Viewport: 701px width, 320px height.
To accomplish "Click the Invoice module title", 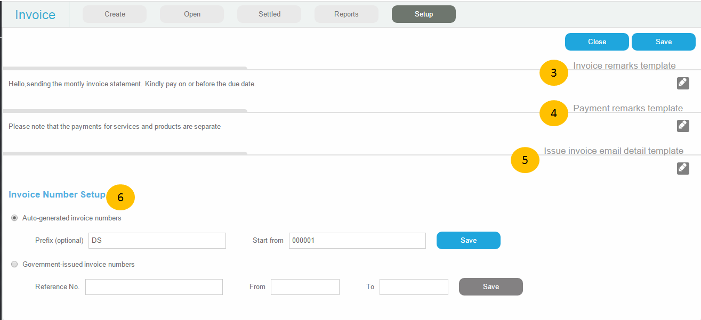I will [x=35, y=15].
